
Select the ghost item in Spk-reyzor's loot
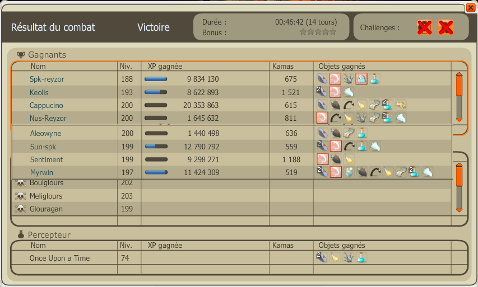(361, 79)
